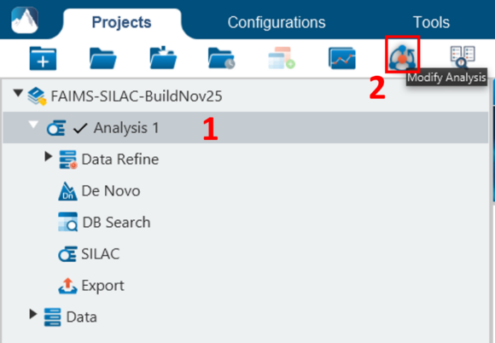Collapse the FAIMS-SILAC-BuildNov25 project tree

pyautogui.click(x=18, y=93)
